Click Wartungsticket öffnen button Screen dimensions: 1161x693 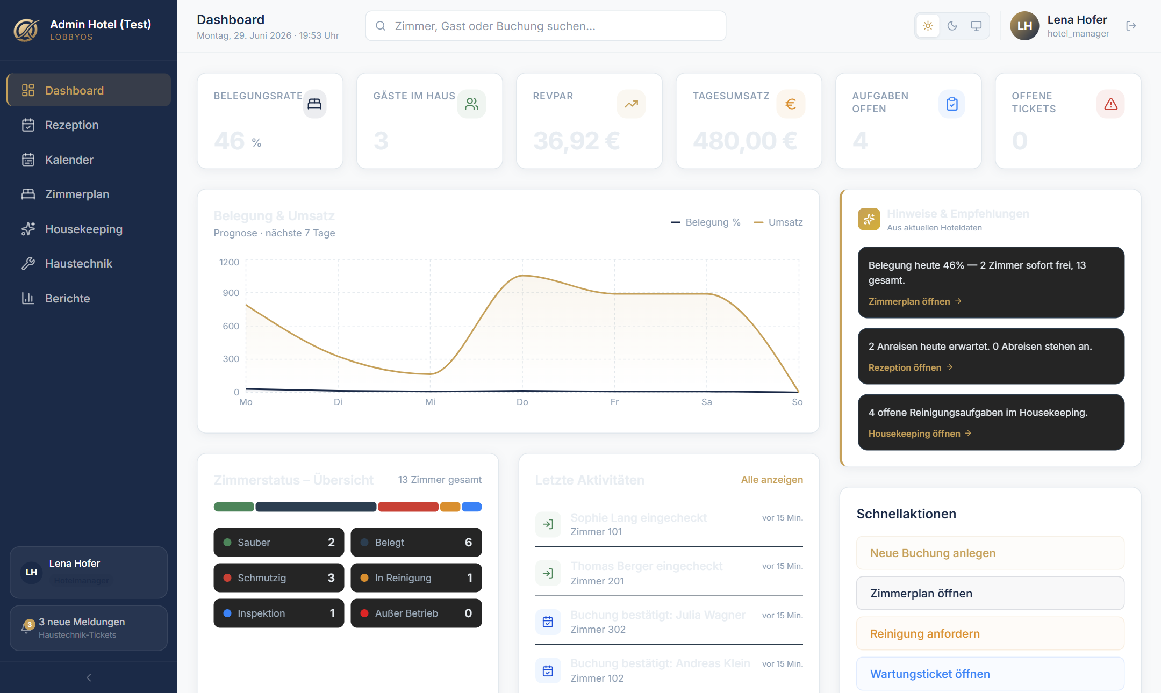(990, 674)
